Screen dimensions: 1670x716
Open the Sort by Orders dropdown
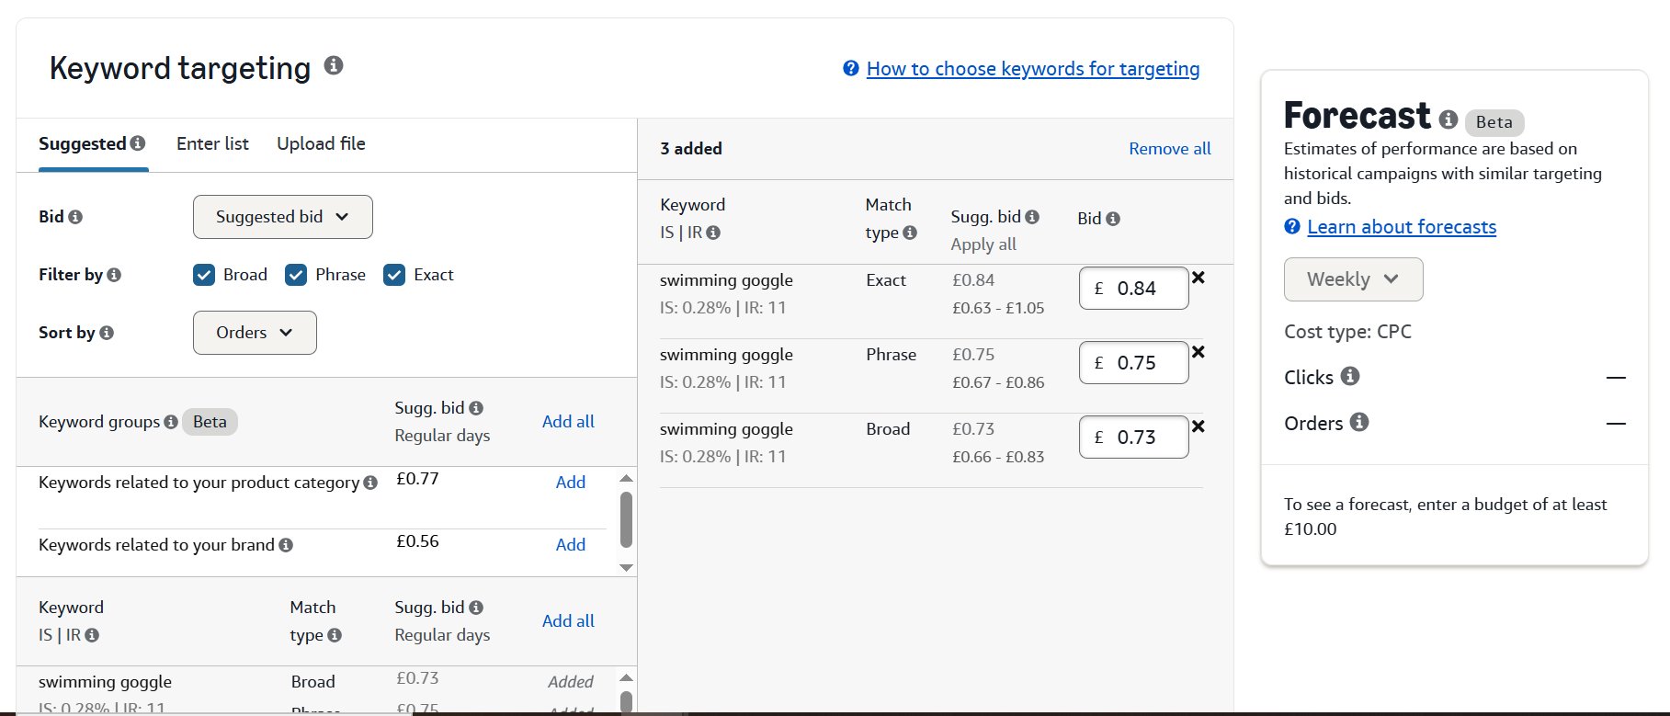click(x=255, y=333)
